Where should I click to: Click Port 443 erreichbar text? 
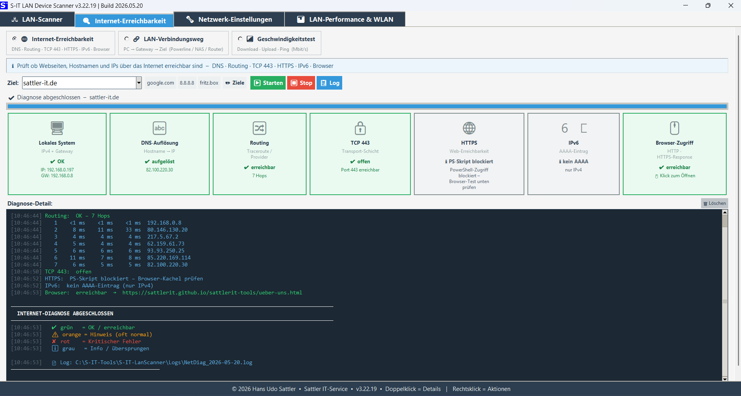point(360,170)
